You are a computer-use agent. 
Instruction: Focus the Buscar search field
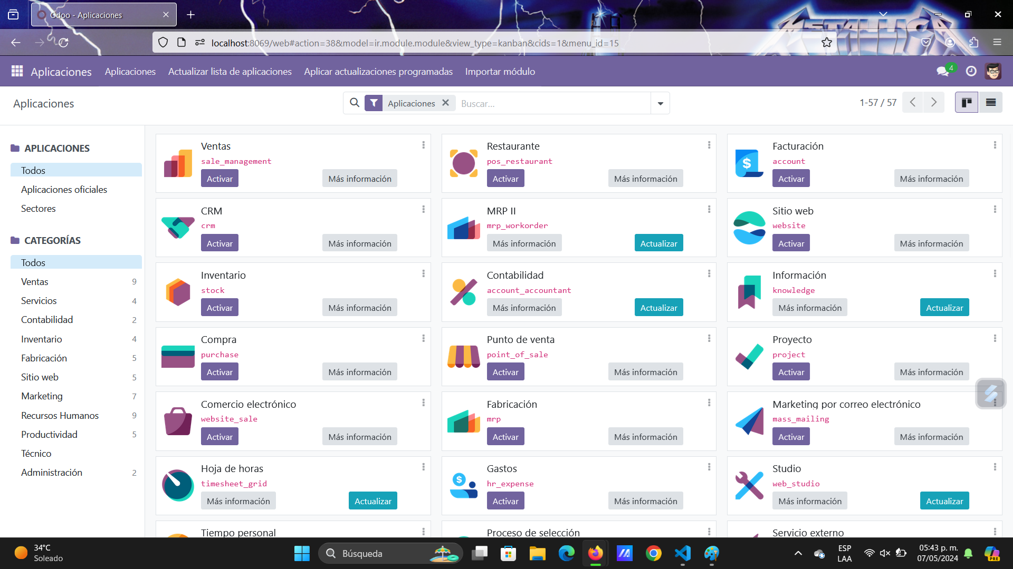tap(553, 103)
